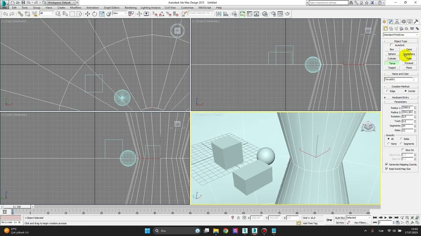This screenshot has width=421, height=236.
Task: Enable the Slice On checkbox
Action: 403,150
